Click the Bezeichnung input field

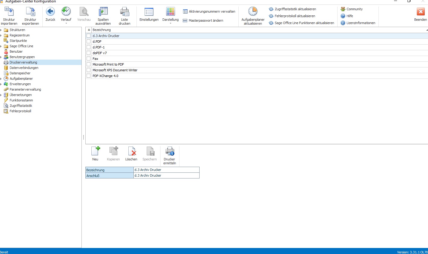pyautogui.click(x=167, y=170)
